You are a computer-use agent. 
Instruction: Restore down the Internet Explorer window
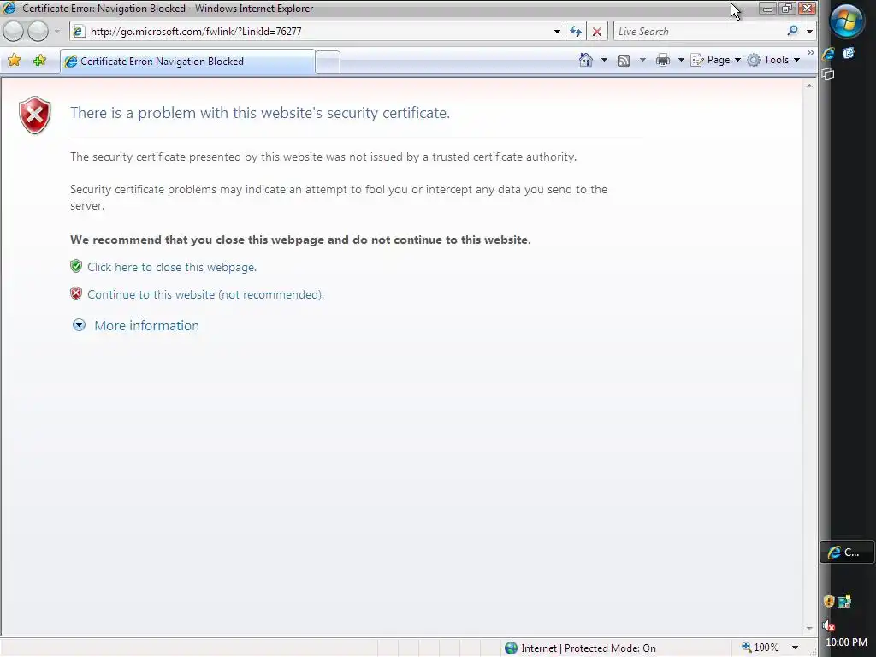(787, 9)
